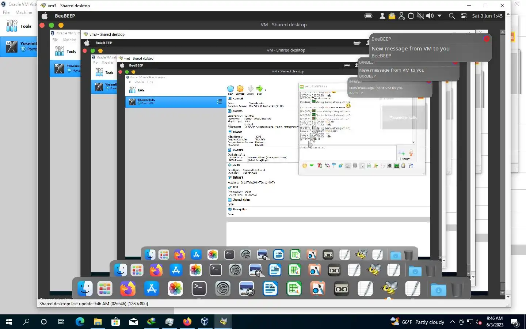Open Finder in the largest front dock

(x=85, y=289)
